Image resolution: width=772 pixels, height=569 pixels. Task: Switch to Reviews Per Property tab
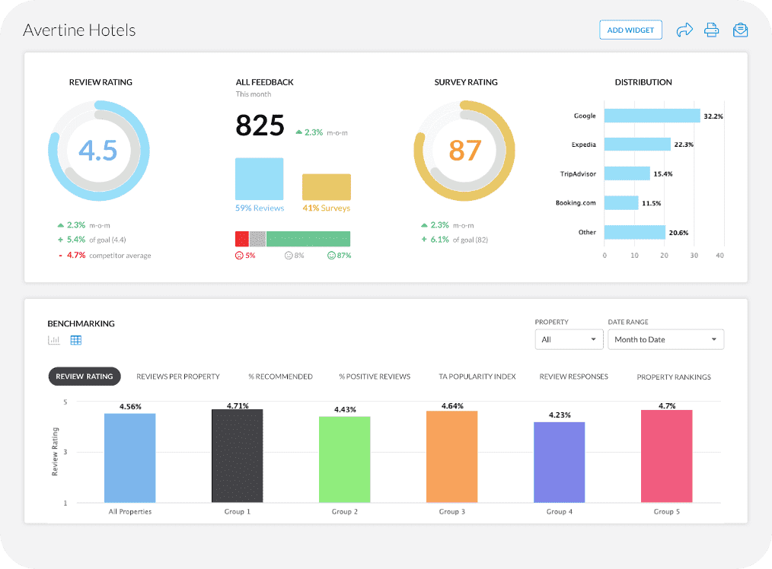[178, 377]
